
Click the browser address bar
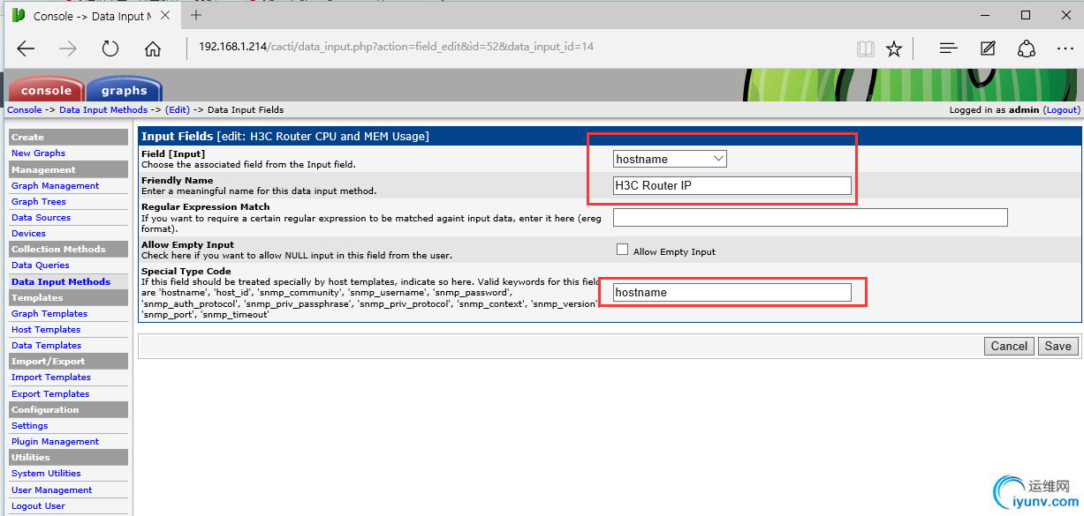(521, 47)
